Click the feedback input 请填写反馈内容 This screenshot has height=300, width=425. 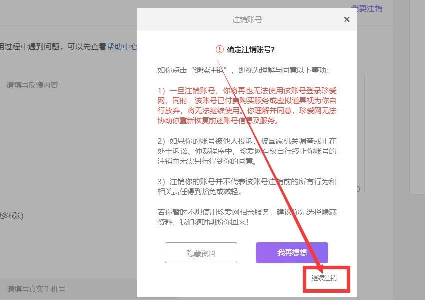point(40,85)
